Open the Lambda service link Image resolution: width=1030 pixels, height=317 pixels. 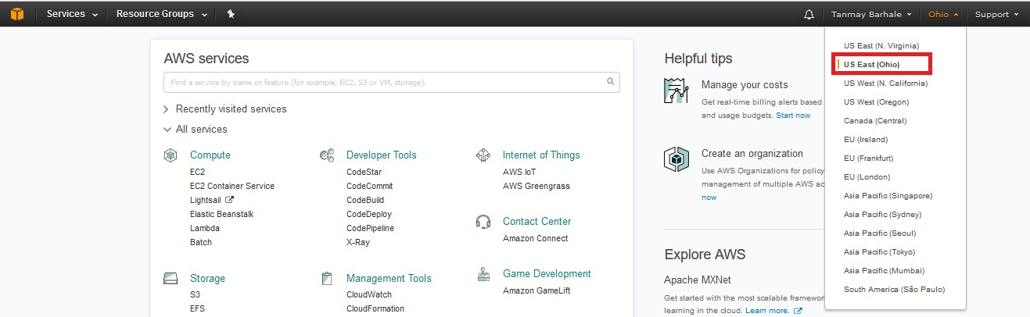click(205, 228)
